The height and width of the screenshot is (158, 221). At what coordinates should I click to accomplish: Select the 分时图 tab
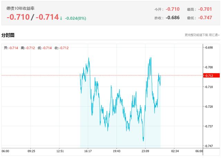pyautogui.click(x=8, y=35)
